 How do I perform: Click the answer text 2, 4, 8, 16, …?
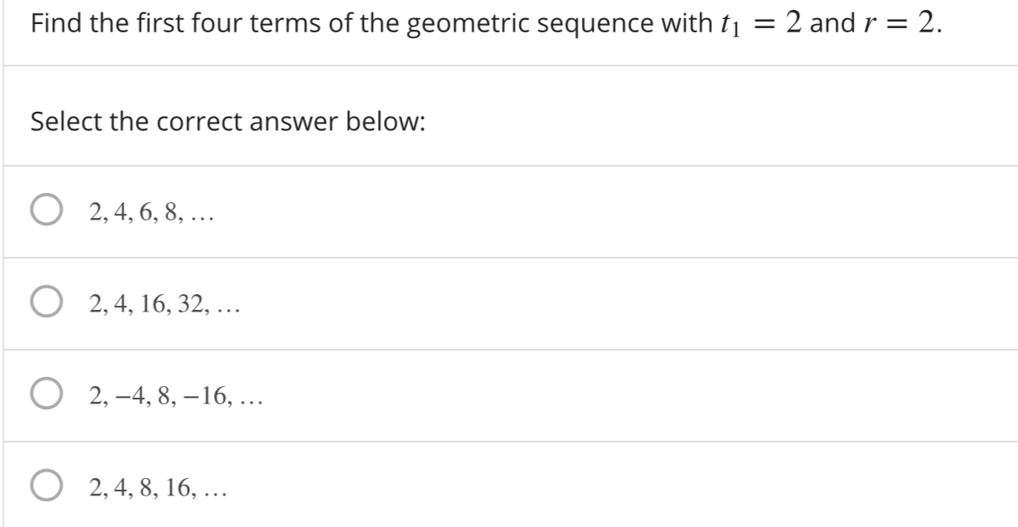pyautogui.click(x=158, y=486)
